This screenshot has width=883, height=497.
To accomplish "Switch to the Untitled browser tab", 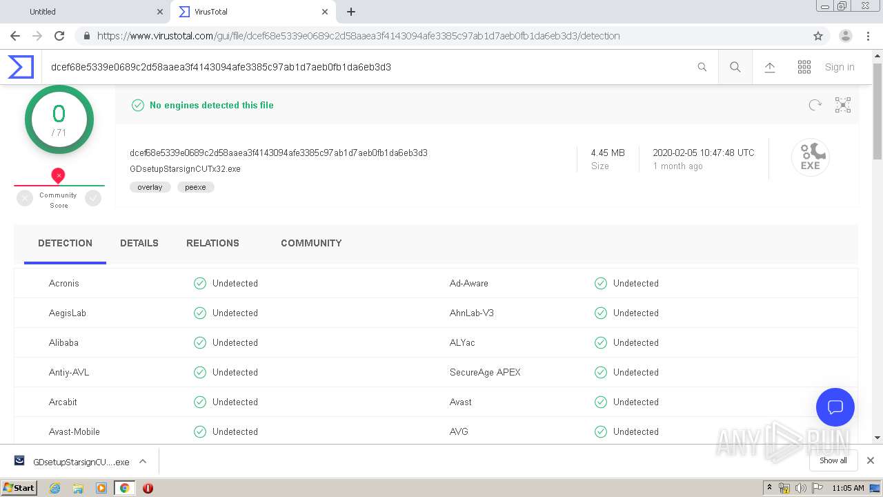I will click(x=86, y=12).
